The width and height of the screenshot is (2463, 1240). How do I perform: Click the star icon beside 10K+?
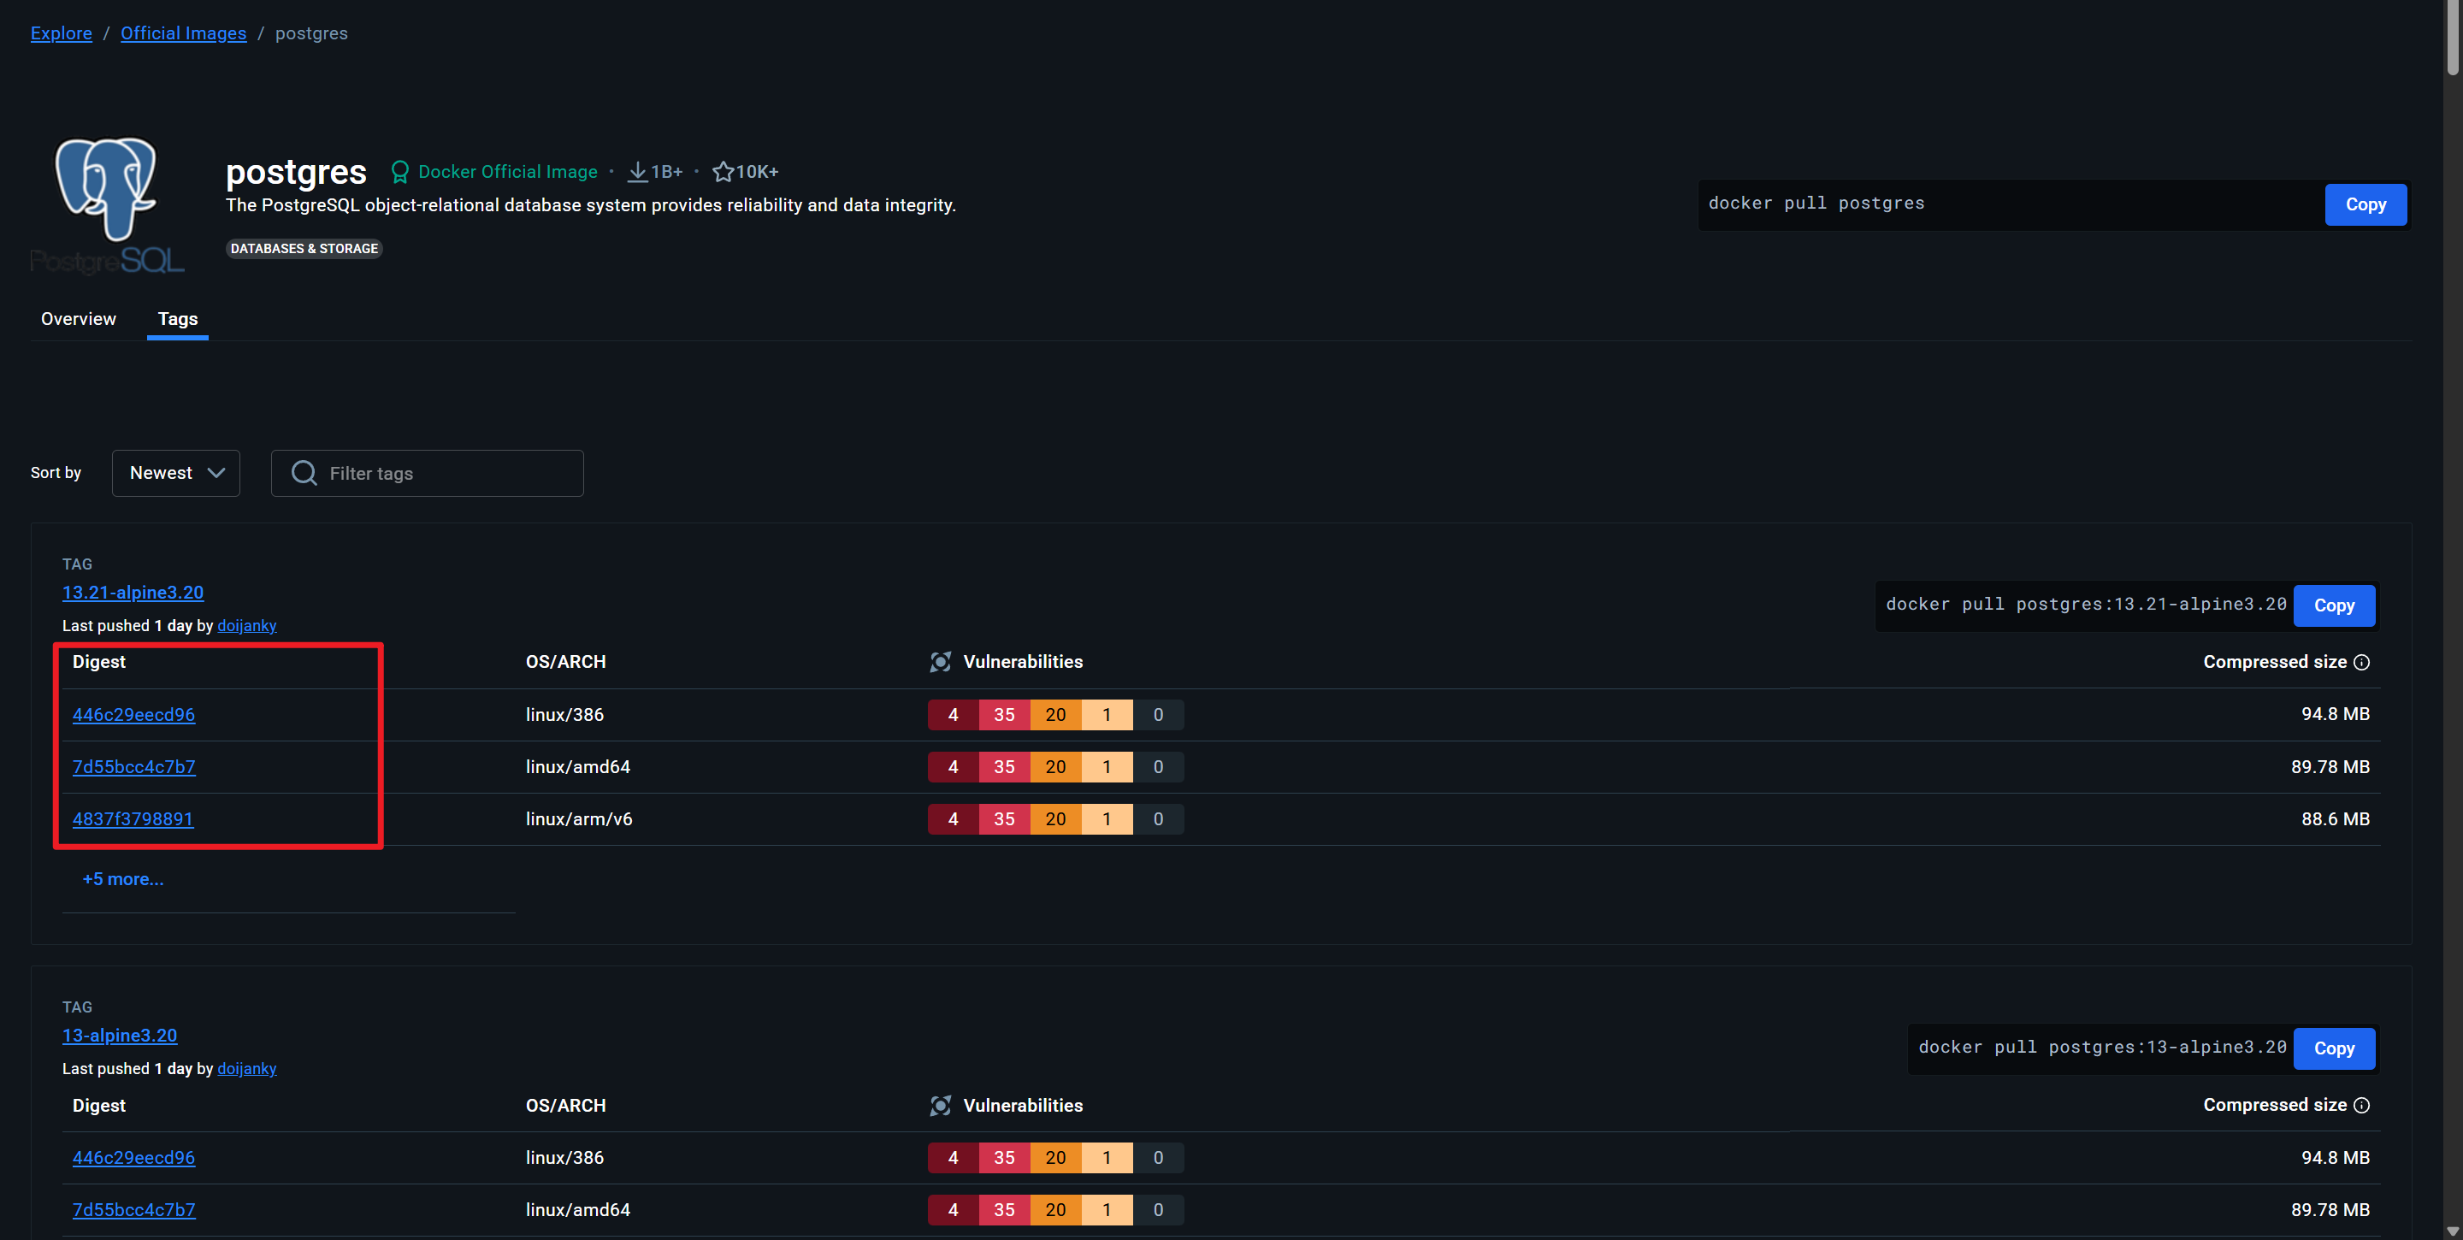[723, 172]
